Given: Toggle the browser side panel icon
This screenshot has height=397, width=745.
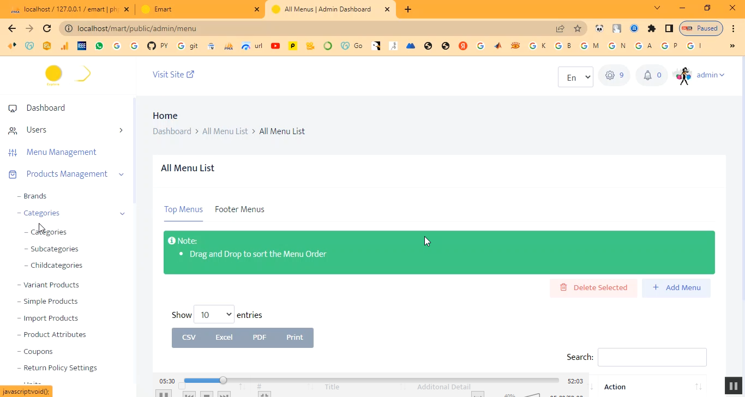Looking at the screenshot, I should tap(669, 28).
